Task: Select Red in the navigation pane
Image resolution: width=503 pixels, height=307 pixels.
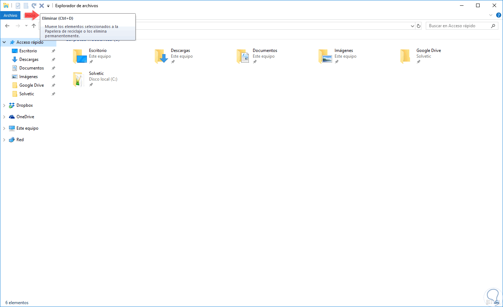Action: [x=20, y=140]
